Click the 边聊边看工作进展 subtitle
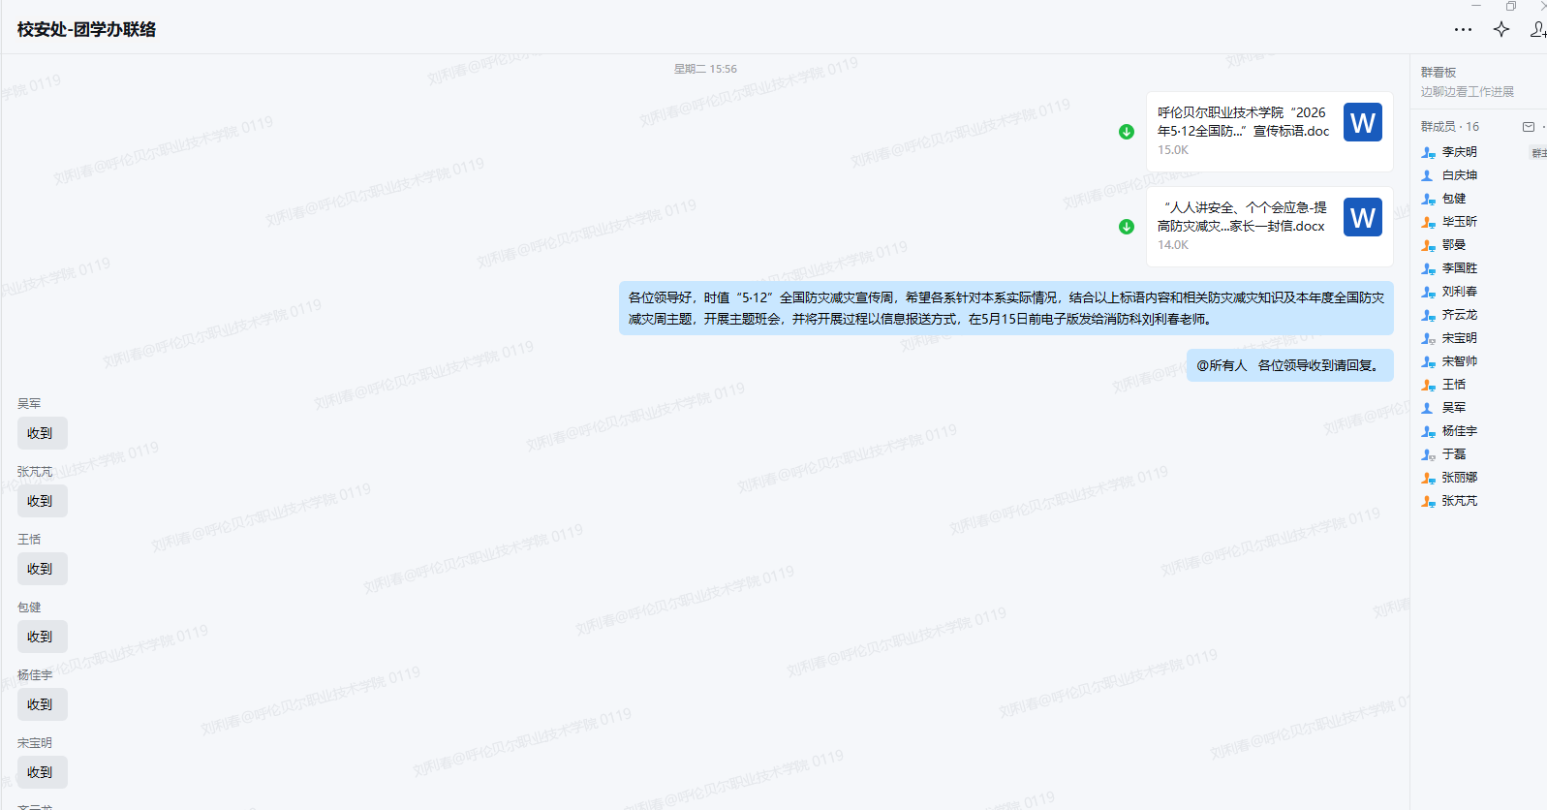1547x810 pixels. click(1468, 92)
